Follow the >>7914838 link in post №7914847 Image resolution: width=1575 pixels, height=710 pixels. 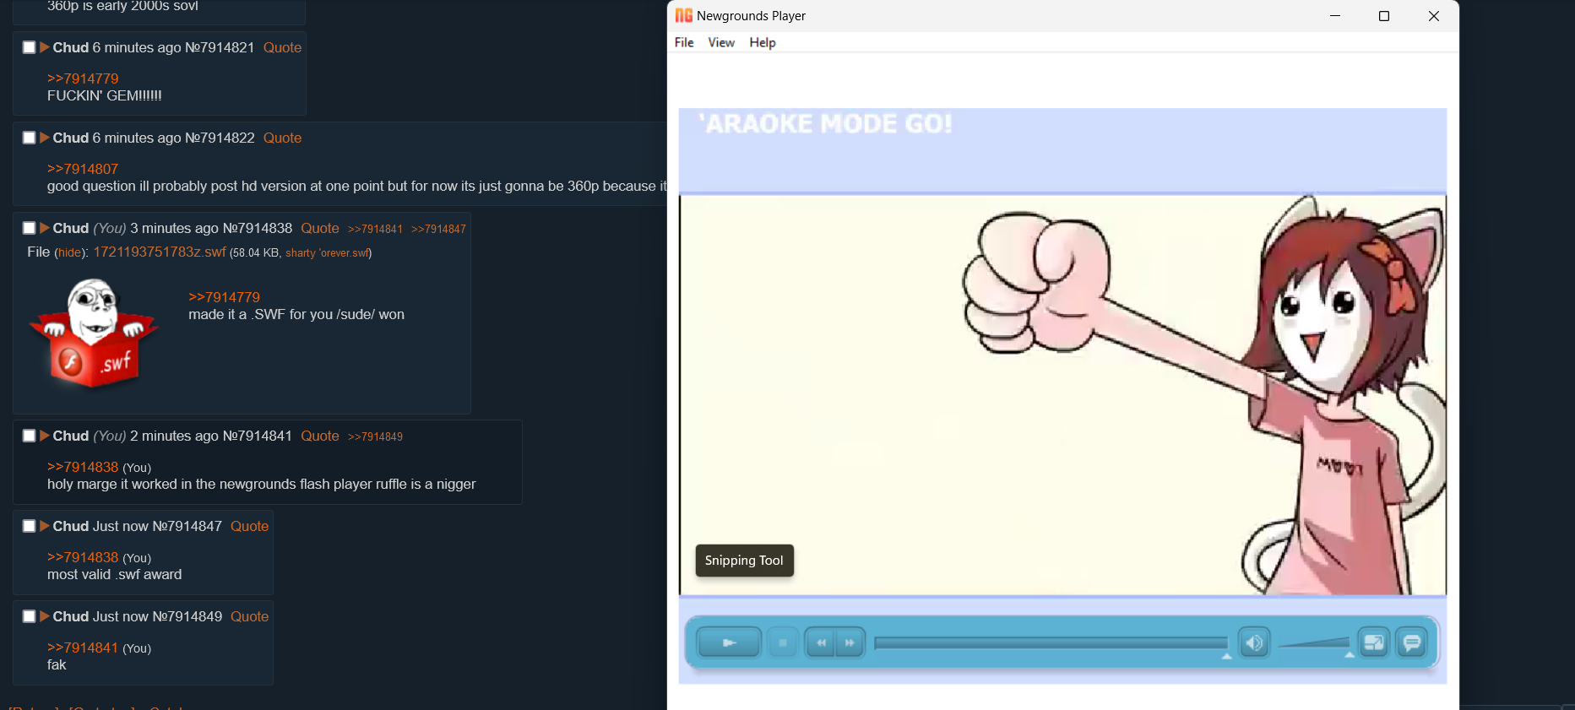(83, 557)
